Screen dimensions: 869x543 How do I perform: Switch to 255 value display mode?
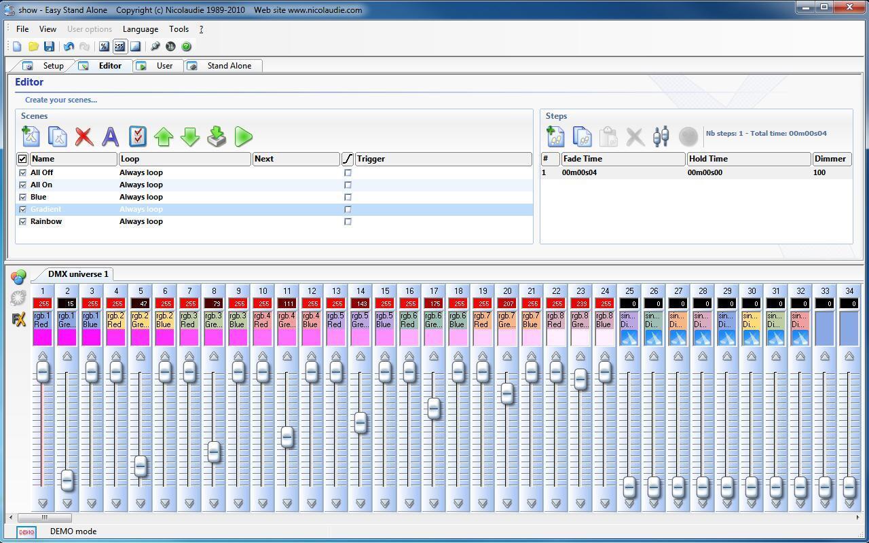pyautogui.click(x=119, y=47)
